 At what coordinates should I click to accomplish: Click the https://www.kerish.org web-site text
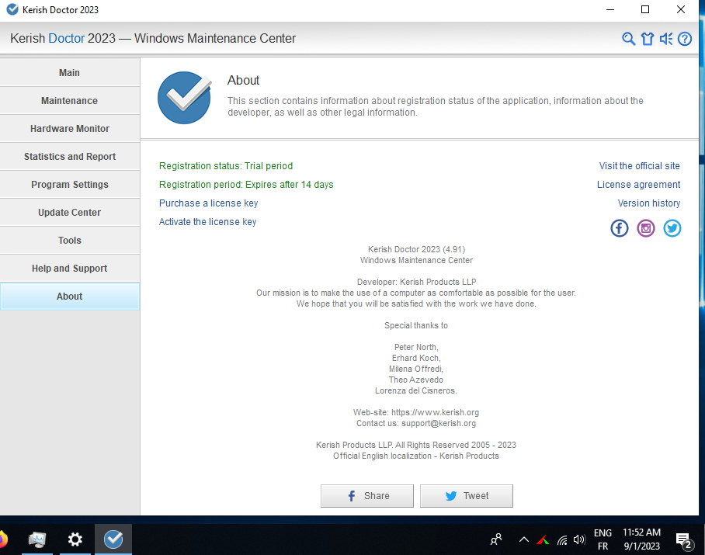[435, 412]
